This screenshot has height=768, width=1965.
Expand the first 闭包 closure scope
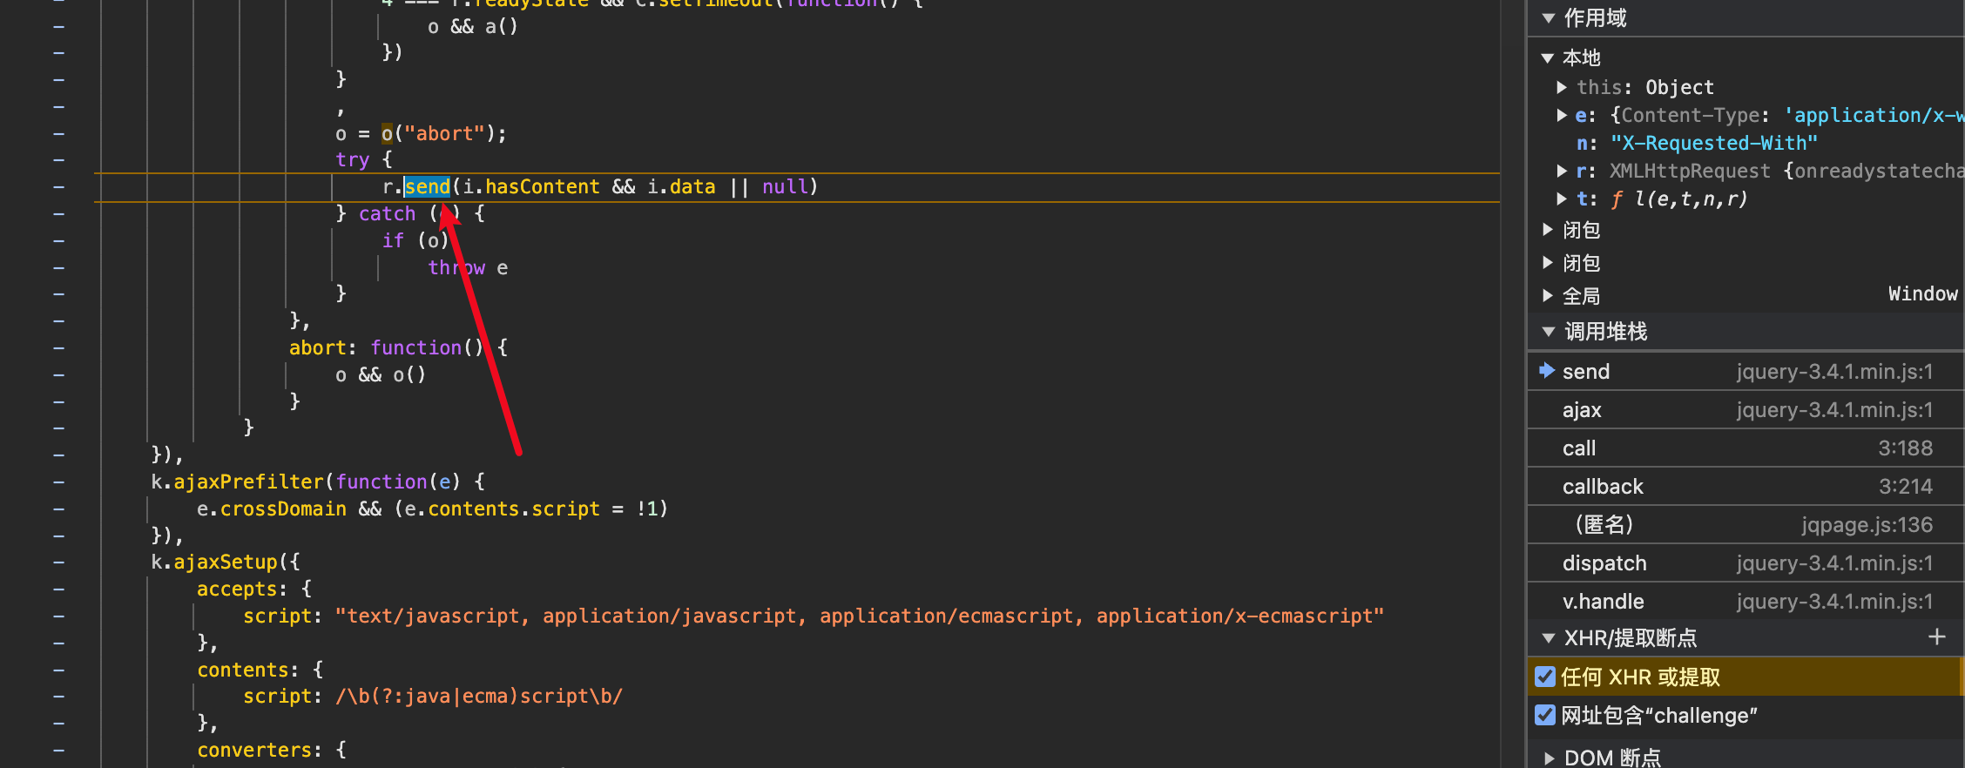coord(1548,230)
